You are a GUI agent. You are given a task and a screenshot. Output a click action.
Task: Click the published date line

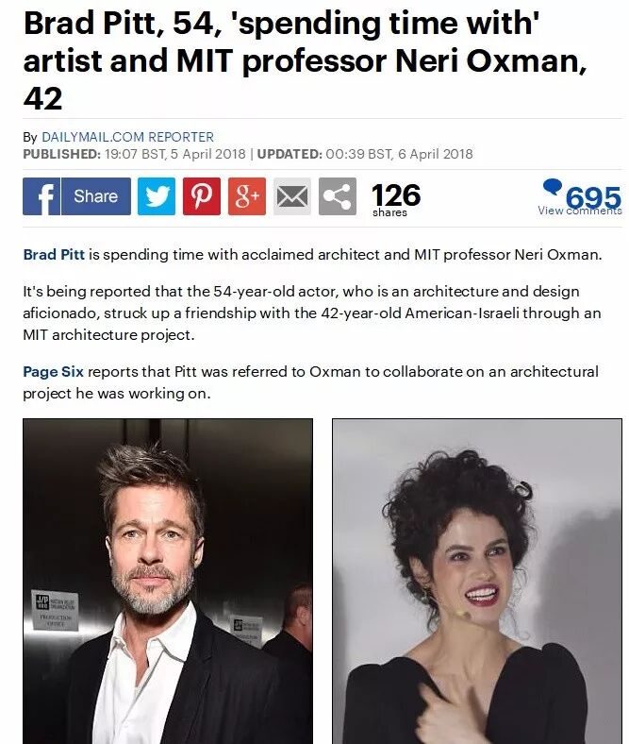(x=134, y=154)
